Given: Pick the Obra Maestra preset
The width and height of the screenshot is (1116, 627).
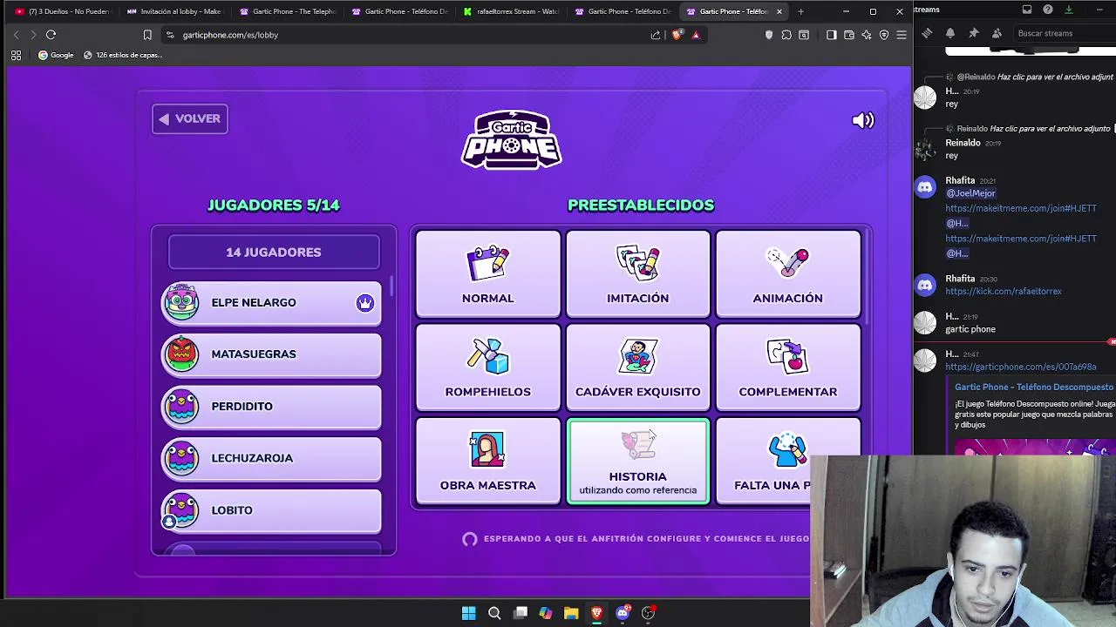Looking at the screenshot, I should [487, 461].
